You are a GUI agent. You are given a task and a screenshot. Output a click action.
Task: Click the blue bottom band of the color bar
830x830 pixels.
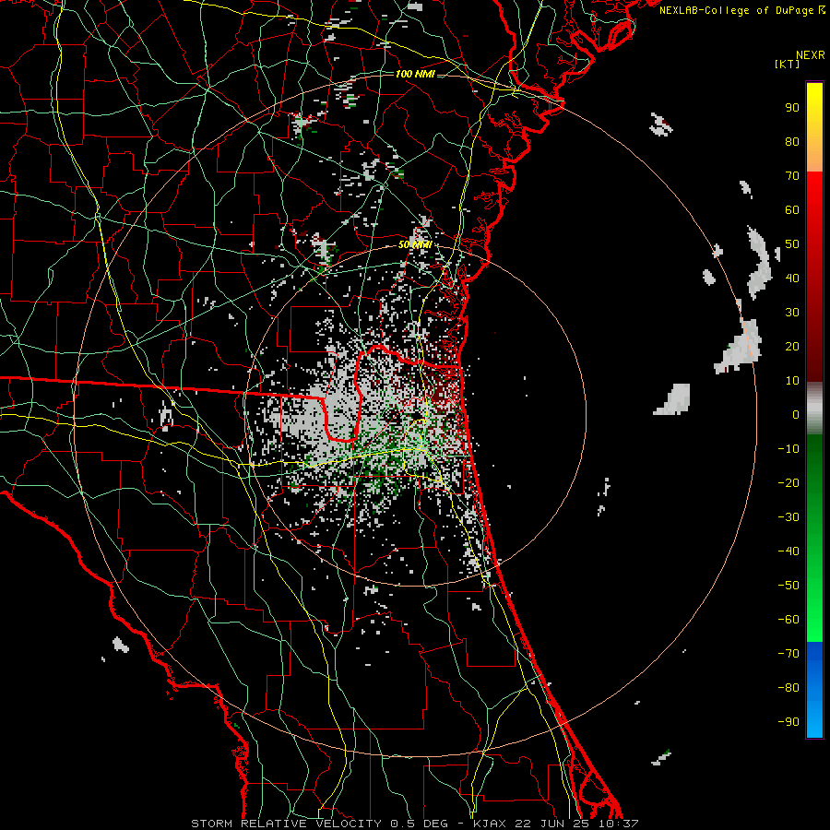coord(814,690)
